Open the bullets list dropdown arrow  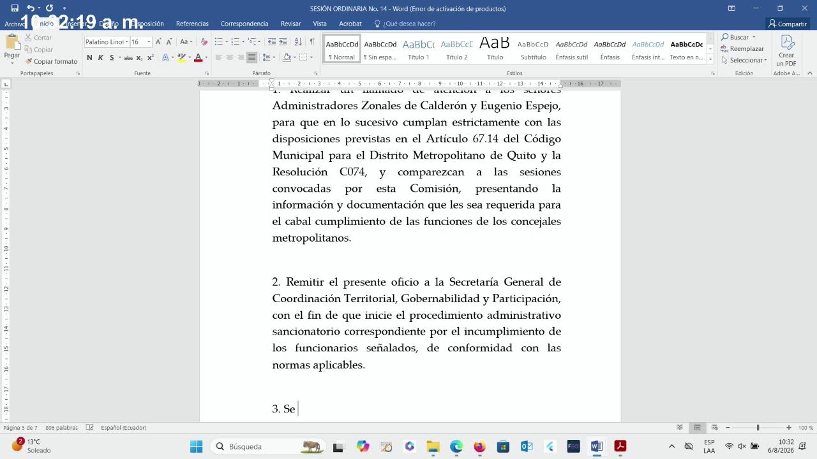226,41
